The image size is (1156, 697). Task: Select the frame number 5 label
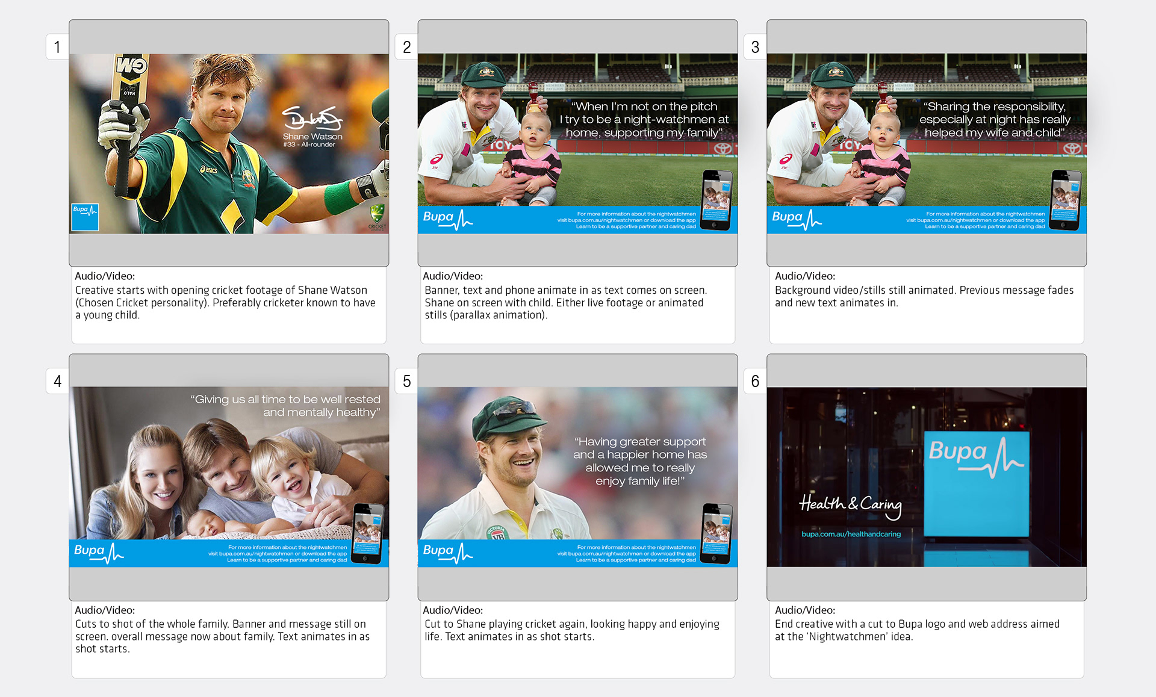coord(406,381)
